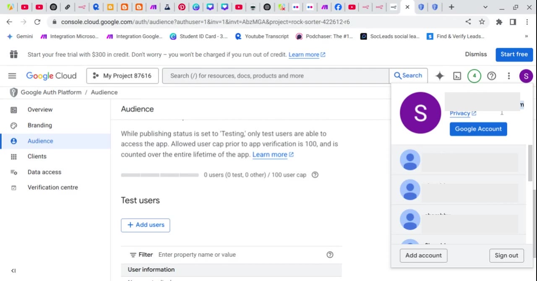Open Podchaser bookmark

click(x=324, y=36)
